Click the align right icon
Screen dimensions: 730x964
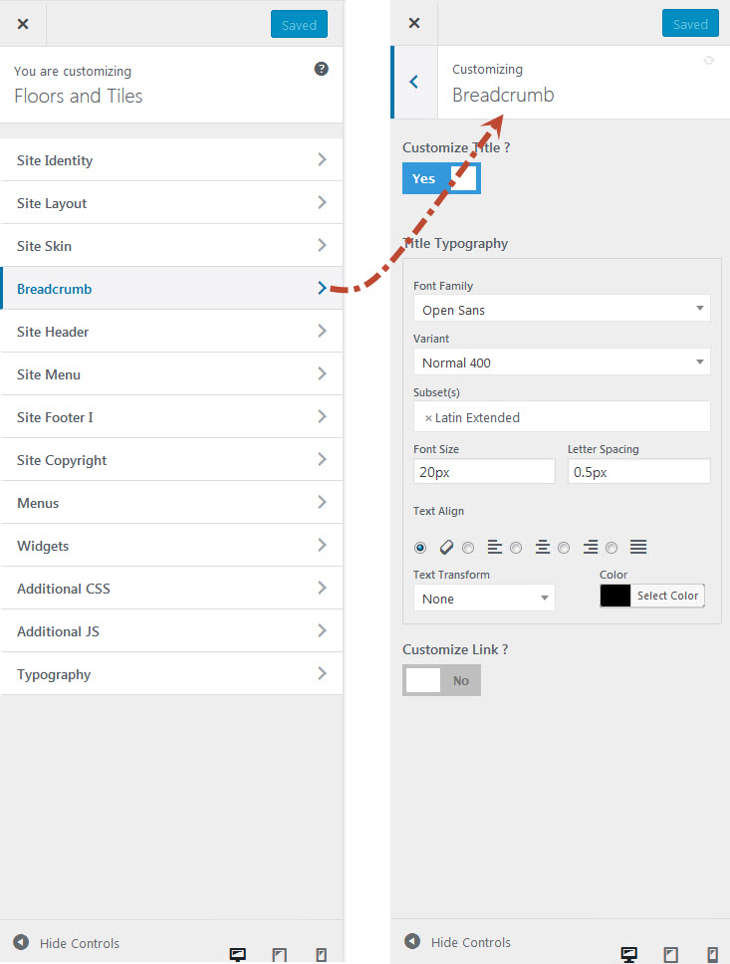(591, 547)
